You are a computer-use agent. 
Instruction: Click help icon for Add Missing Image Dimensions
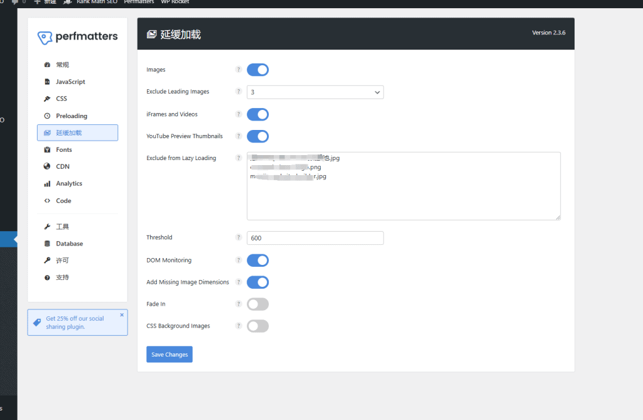click(239, 282)
